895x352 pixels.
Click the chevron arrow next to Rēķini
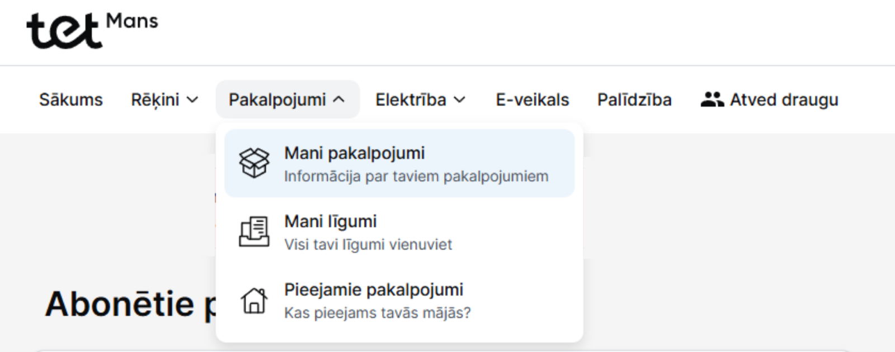coord(192,100)
